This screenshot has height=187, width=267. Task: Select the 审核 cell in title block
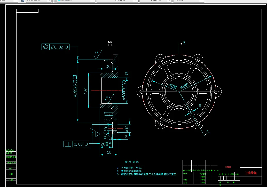(x=185, y=180)
